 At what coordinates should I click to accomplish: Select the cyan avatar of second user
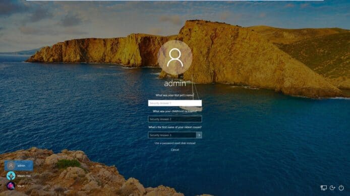[11, 176]
